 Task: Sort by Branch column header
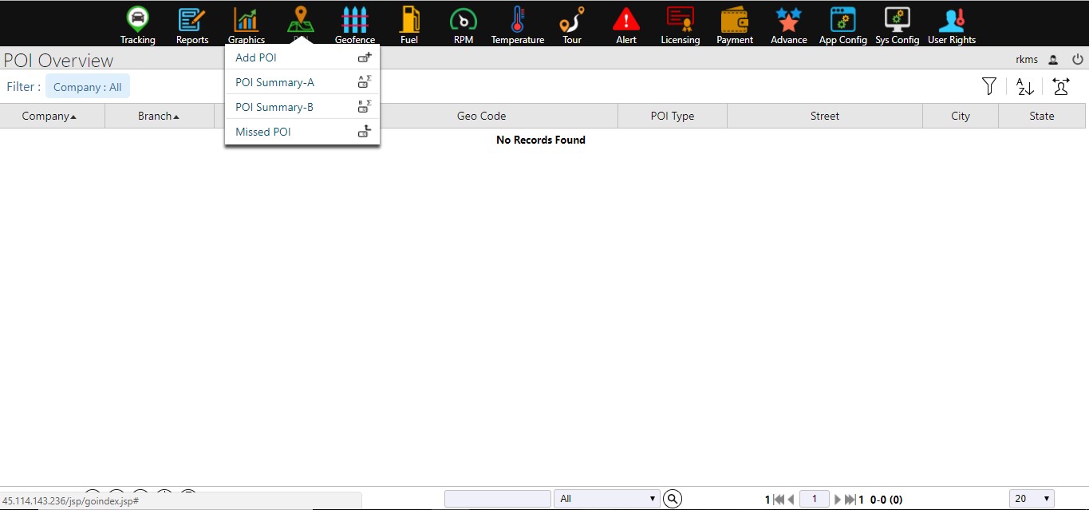[x=159, y=116]
